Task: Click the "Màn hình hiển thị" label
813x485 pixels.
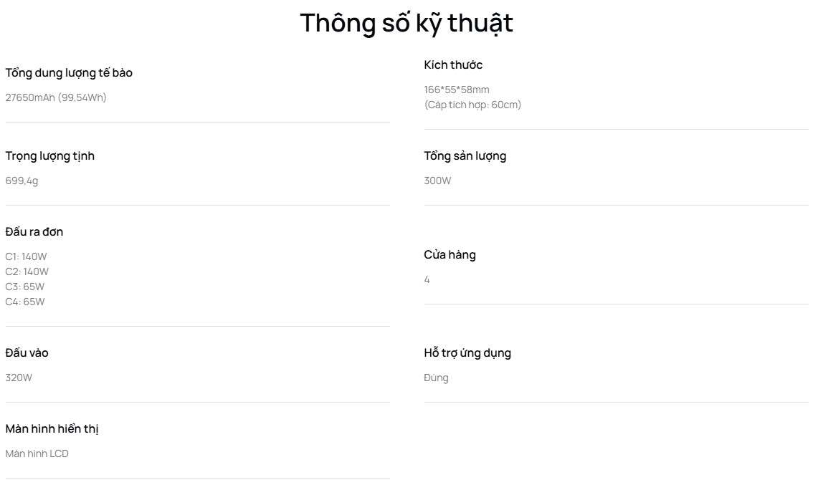Action: (52, 429)
